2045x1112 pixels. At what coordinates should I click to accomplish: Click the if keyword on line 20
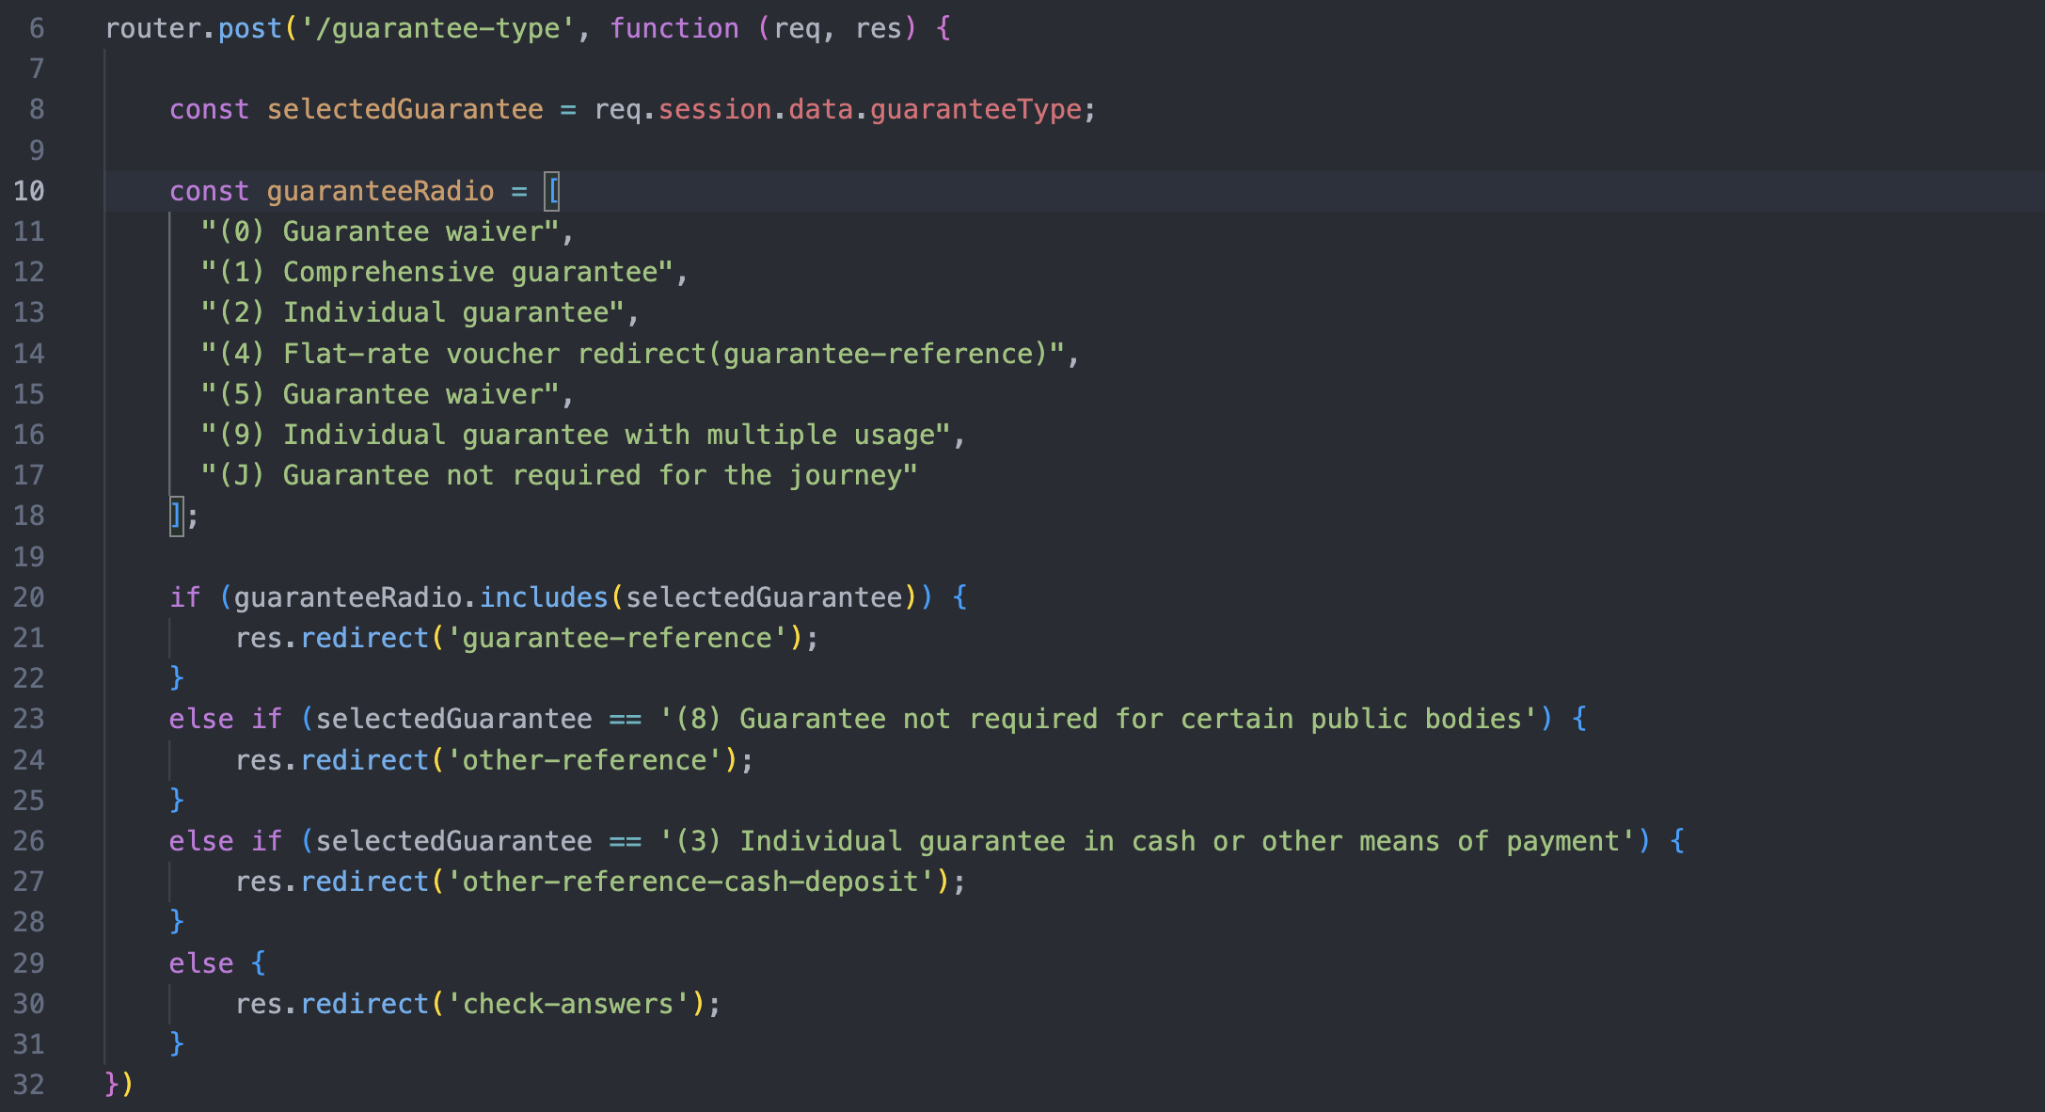(184, 596)
